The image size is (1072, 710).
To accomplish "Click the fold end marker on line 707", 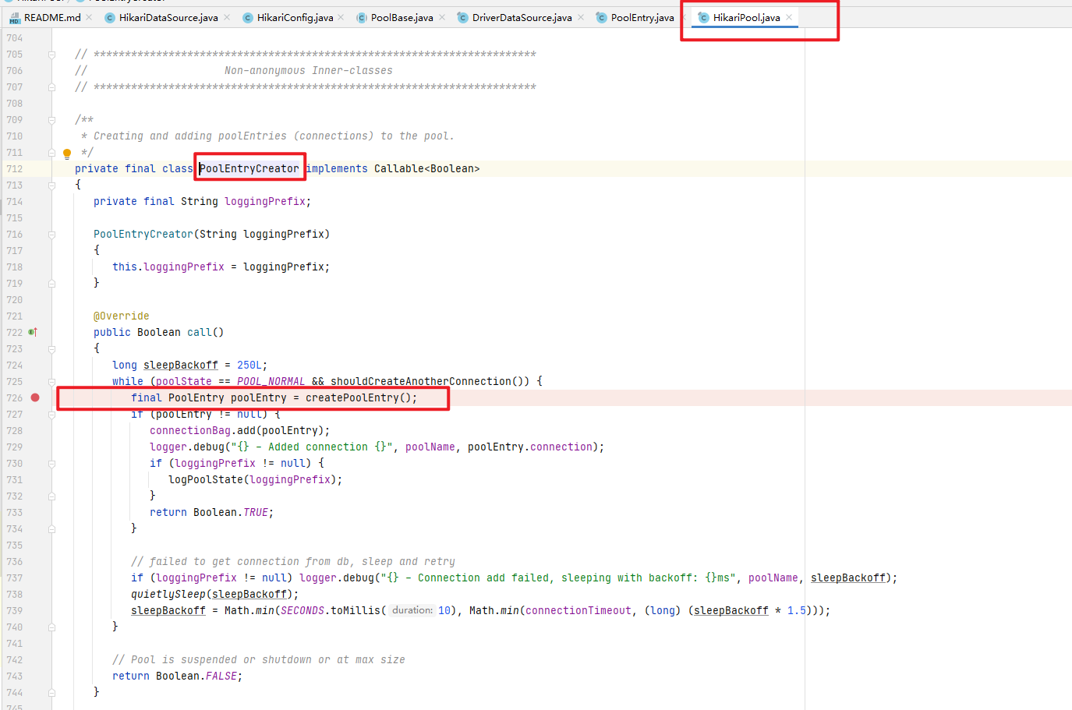I will click(52, 87).
